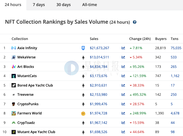Open the MutantCats collection link
The image size is (183, 136).
(x=27, y=76)
